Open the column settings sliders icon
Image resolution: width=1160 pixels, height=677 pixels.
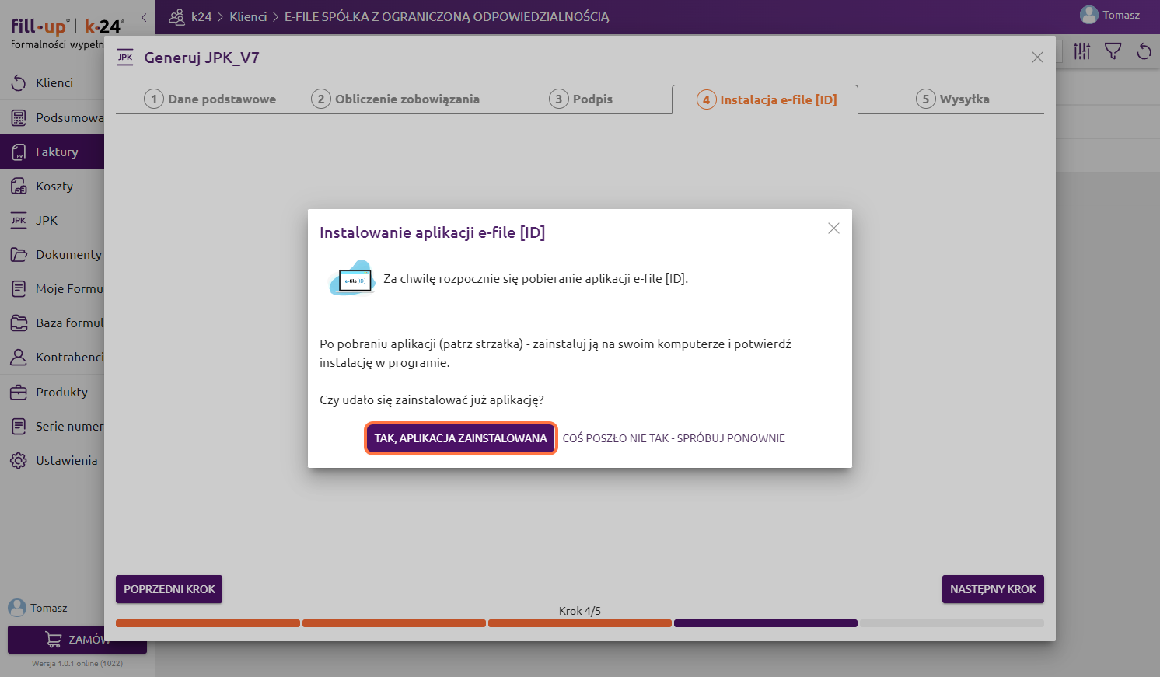point(1081,51)
